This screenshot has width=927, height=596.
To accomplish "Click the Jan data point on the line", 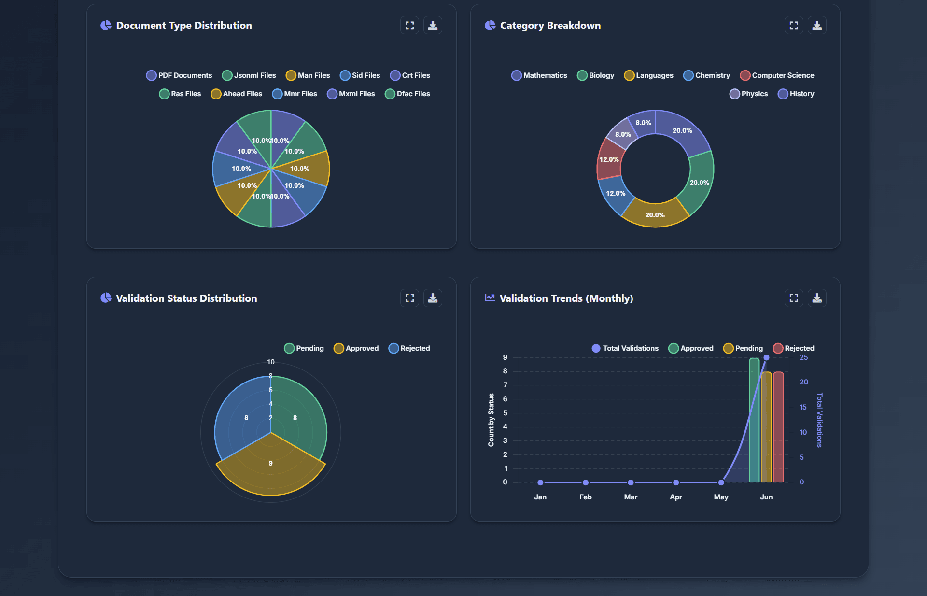I will [x=540, y=482].
